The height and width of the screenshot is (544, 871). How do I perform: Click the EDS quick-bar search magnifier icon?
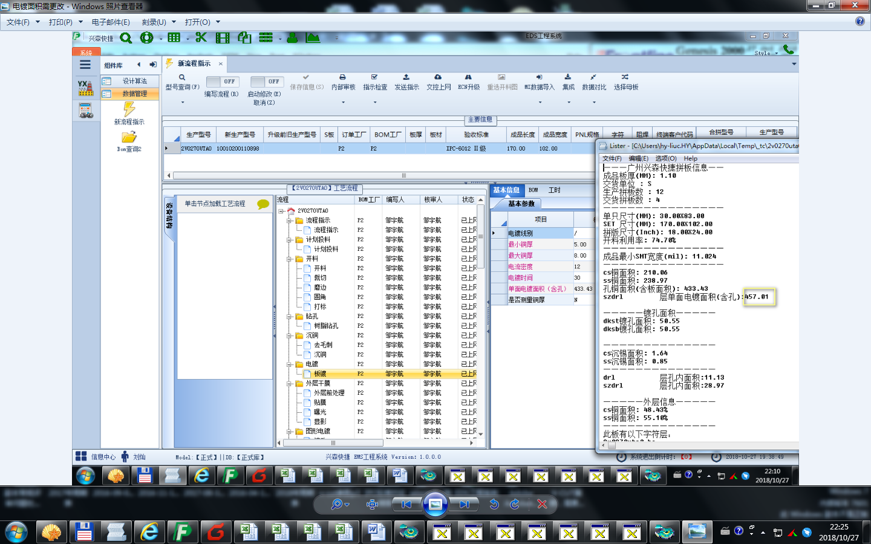pos(126,38)
